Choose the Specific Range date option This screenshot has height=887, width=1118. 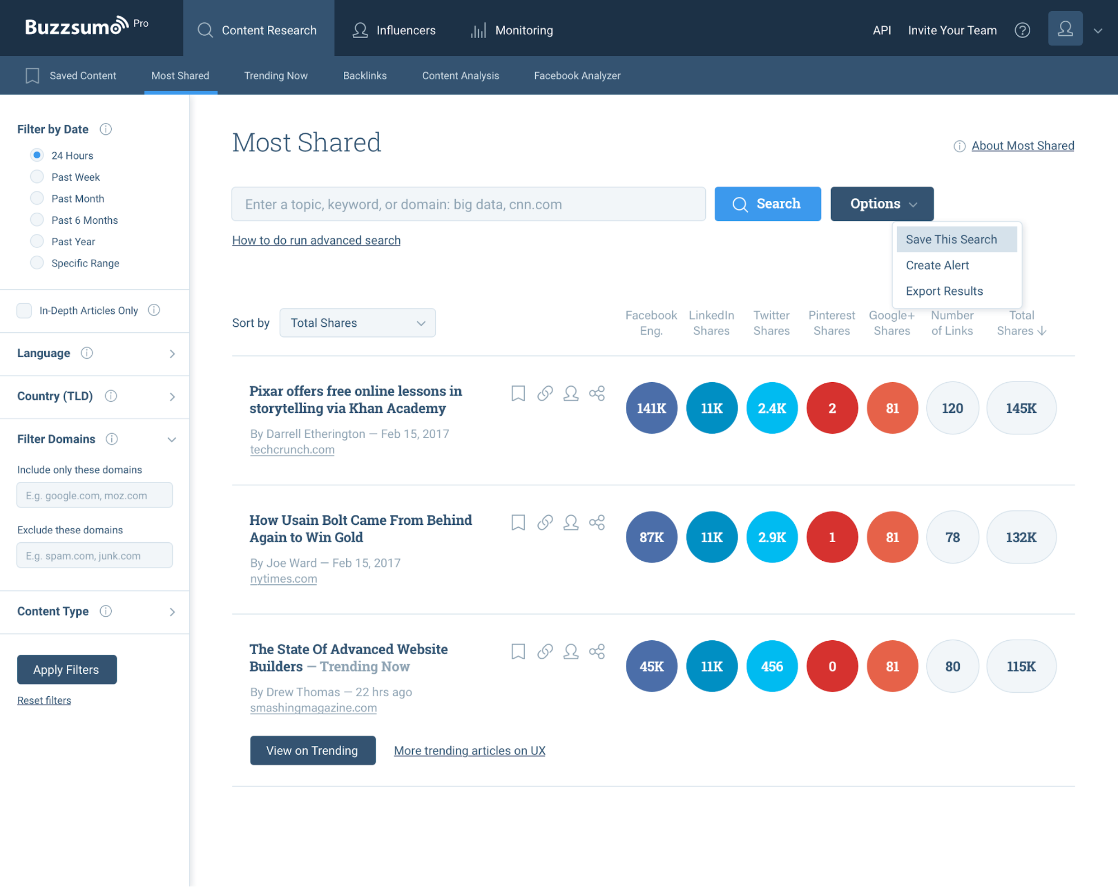point(37,263)
